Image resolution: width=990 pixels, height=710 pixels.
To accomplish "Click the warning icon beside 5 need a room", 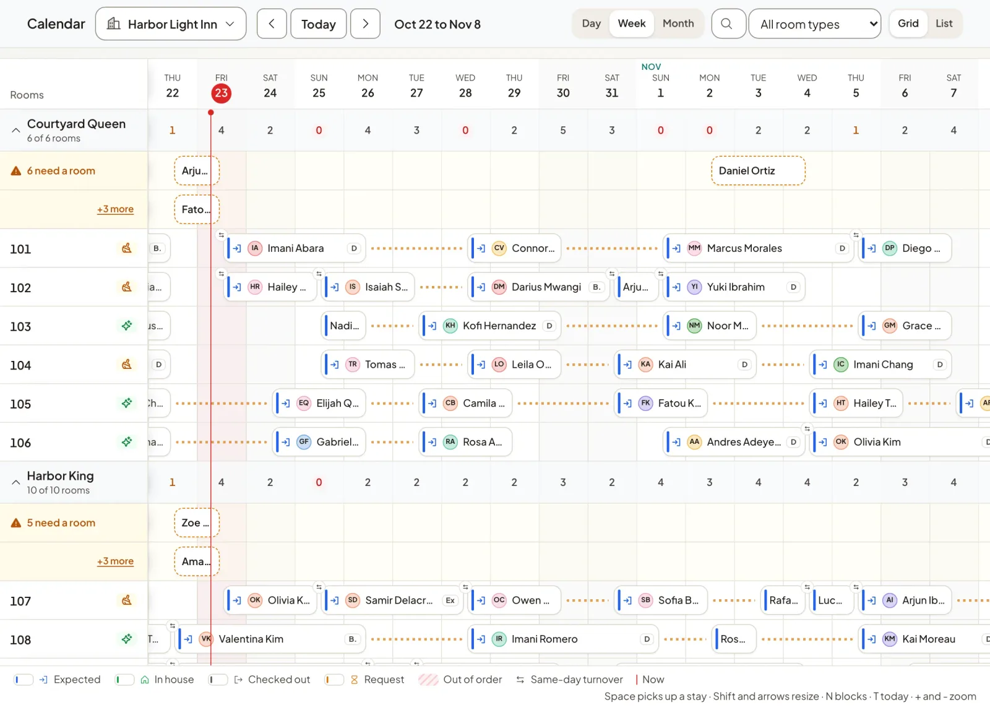I will click(16, 523).
